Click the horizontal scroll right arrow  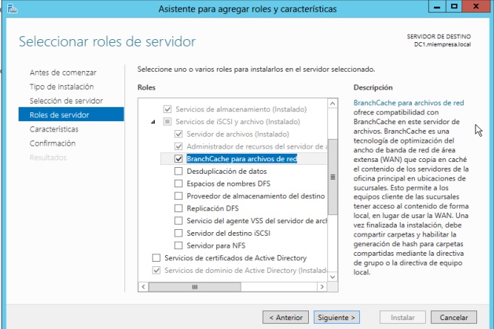coord(321,287)
